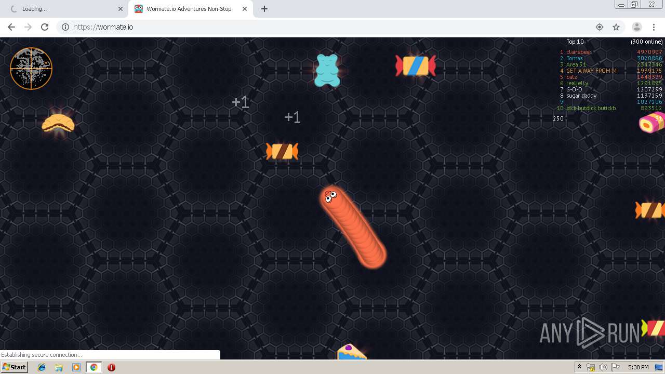Open Chrome's three-dot menu
The height and width of the screenshot is (374, 665).
[x=654, y=27]
